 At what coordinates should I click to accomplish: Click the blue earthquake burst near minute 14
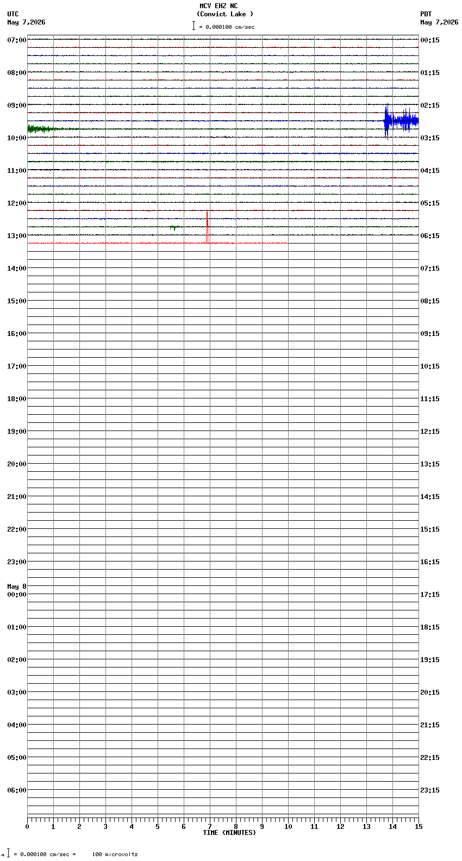point(401,121)
